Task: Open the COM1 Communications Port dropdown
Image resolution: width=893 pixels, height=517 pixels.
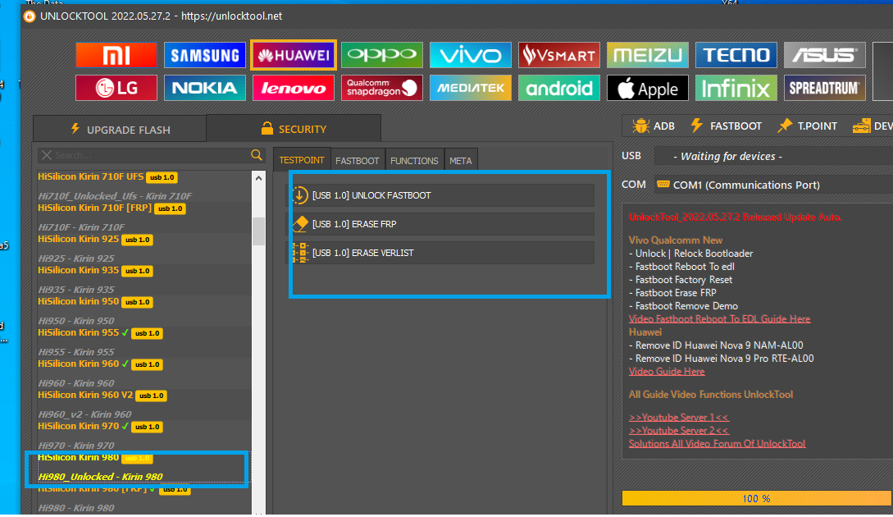Action: click(773, 185)
